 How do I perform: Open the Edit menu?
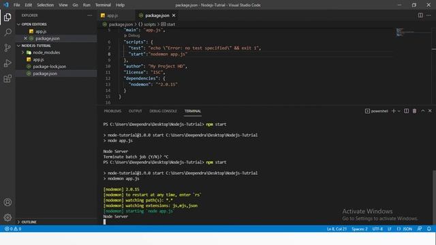coord(29,5)
